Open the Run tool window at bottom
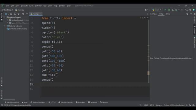Image resolution: width=196 pixels, height=110 pixels. [24, 102]
